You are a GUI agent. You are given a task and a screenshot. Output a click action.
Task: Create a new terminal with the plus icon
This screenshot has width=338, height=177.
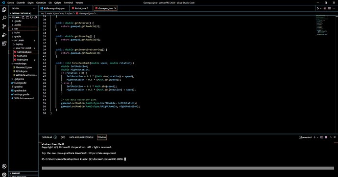pyautogui.click(x=314, y=137)
